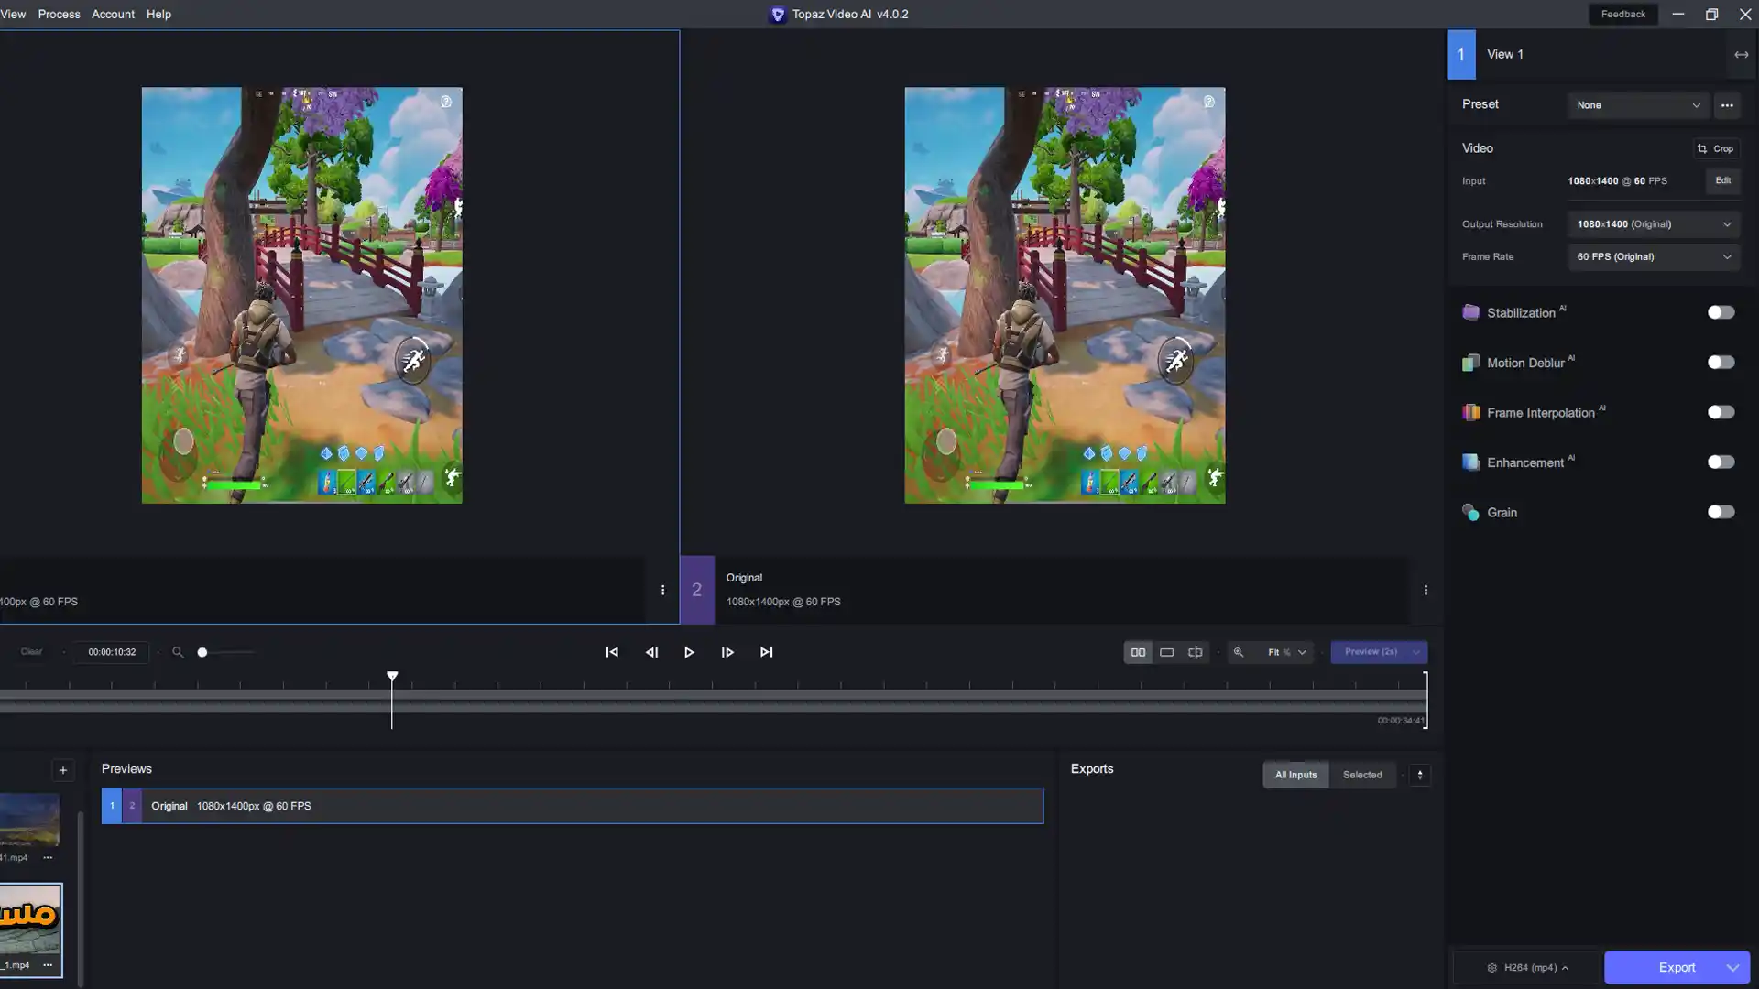Click the input list scrollbar
The height and width of the screenshot is (989, 1759).
pyautogui.click(x=81, y=898)
